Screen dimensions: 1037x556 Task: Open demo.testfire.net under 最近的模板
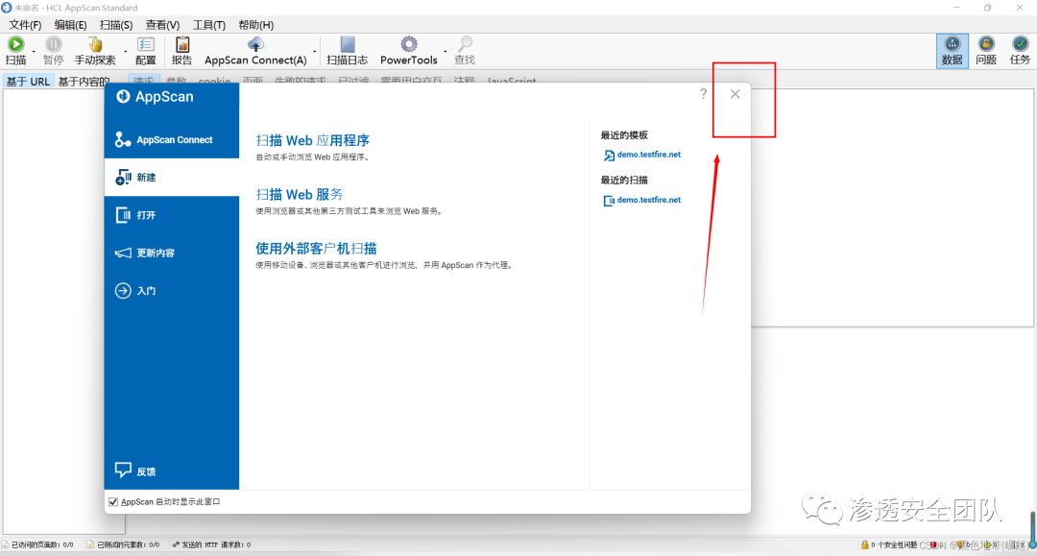(649, 155)
